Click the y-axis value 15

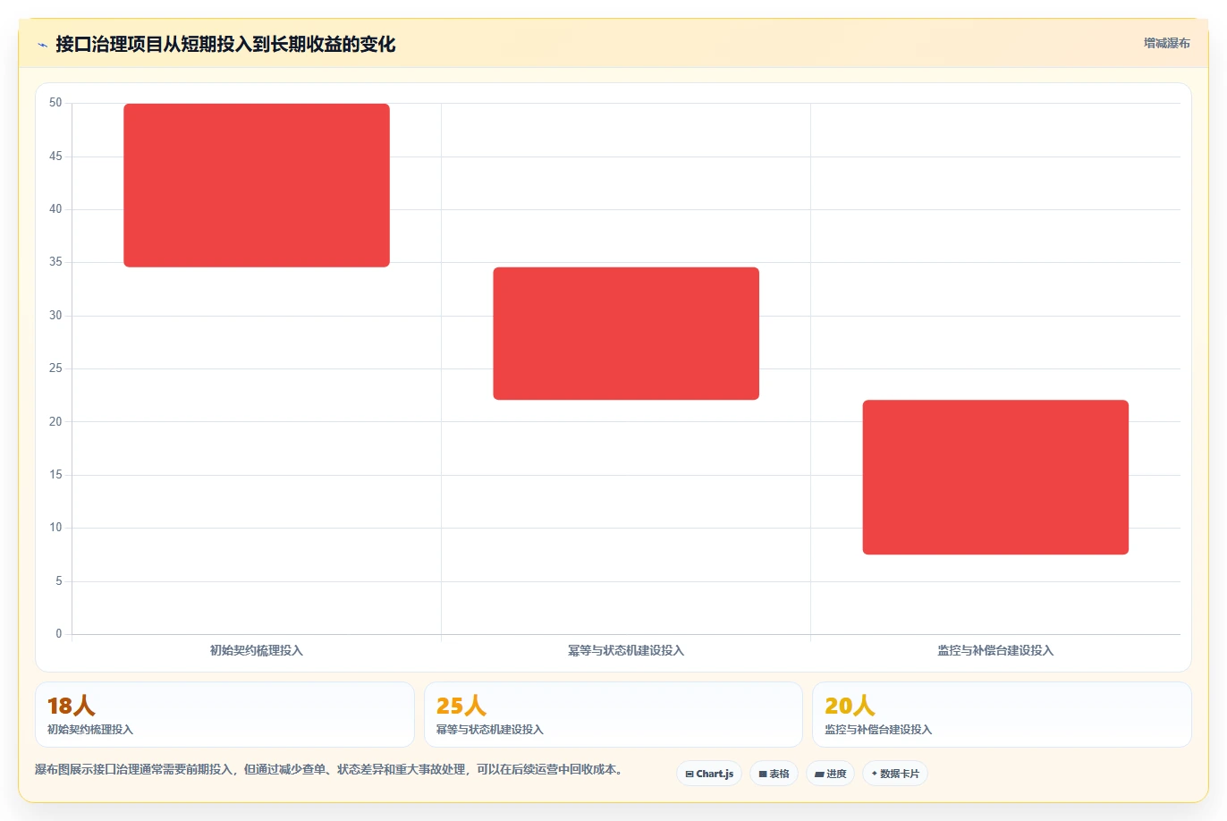pyautogui.click(x=55, y=475)
